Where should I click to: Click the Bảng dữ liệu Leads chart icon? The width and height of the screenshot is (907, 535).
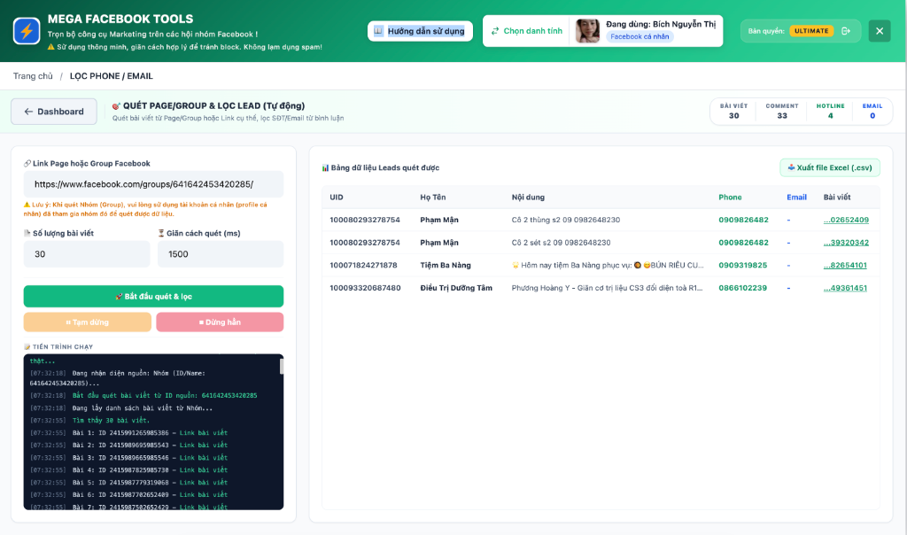coord(325,167)
